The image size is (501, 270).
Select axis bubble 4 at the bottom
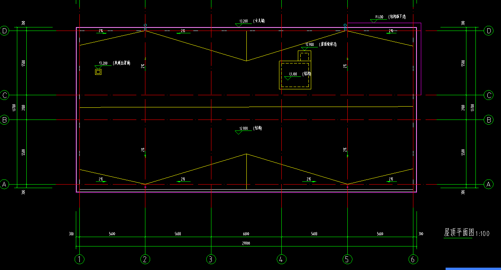(x=281, y=259)
